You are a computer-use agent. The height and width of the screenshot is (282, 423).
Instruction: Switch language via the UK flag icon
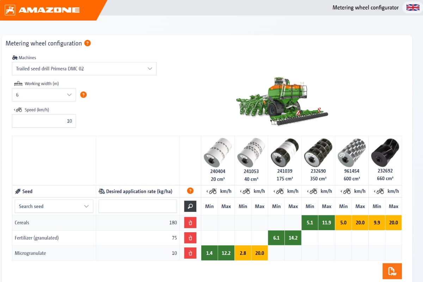413,7
